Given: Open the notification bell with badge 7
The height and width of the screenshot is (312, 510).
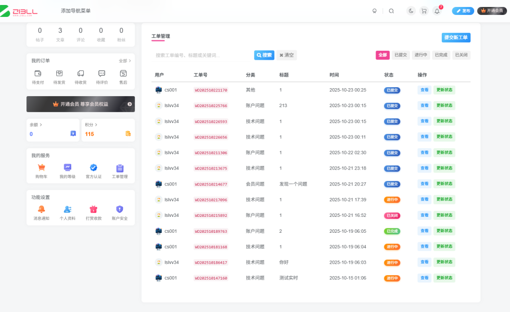Looking at the screenshot, I should (x=437, y=10).
